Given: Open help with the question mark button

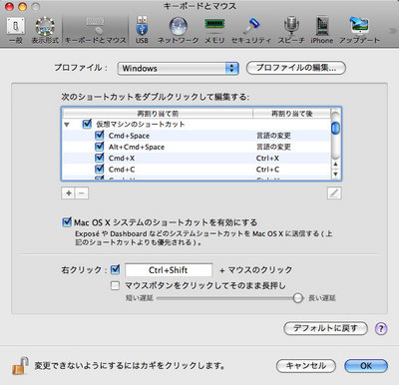Looking at the screenshot, I should (381, 329).
